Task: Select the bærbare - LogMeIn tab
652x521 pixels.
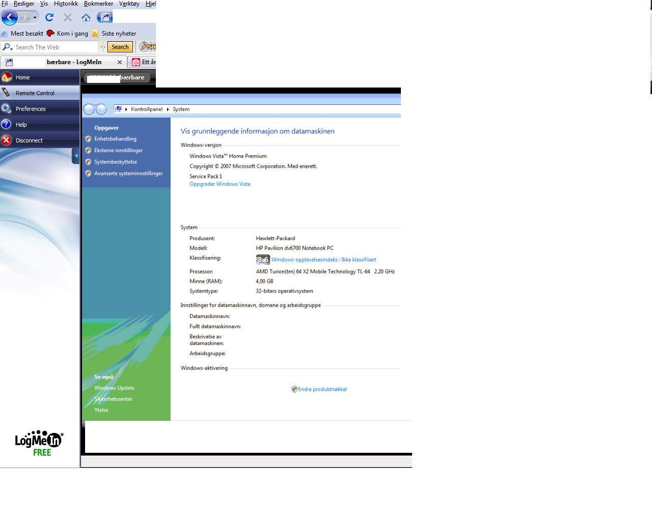Action: tap(63, 62)
